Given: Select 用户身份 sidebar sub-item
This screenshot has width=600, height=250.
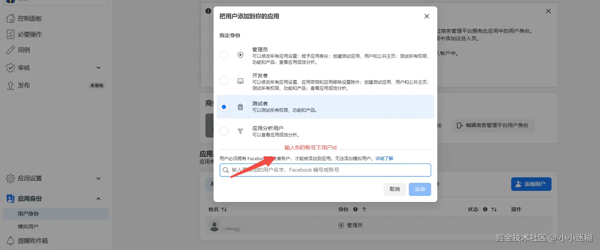Looking at the screenshot, I should point(56,214).
